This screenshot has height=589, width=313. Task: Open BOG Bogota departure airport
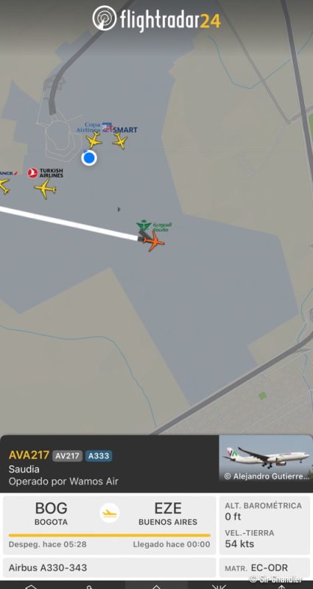51,513
